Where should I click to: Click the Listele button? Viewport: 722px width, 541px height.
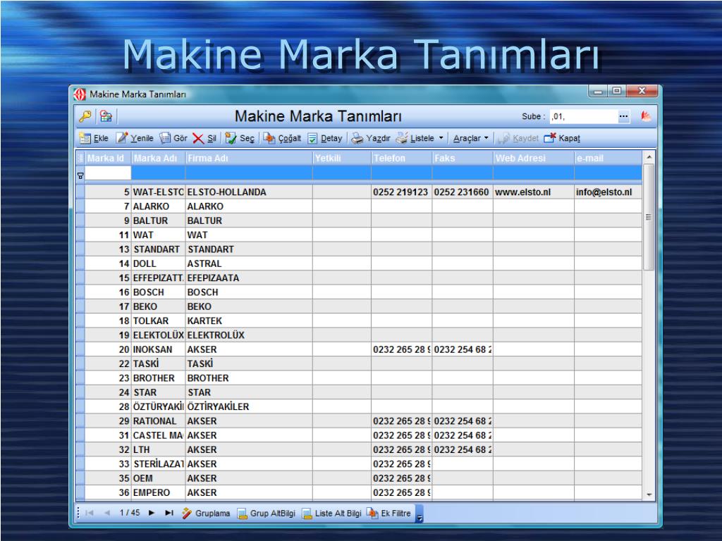(x=416, y=138)
